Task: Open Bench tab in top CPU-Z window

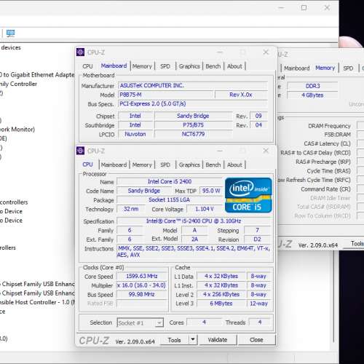Action: 213,66
